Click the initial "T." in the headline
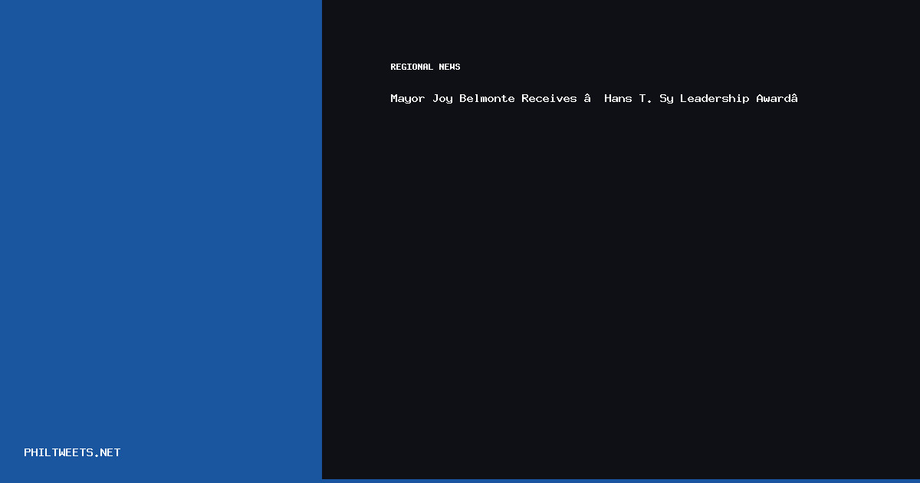This screenshot has height=483, width=920. point(646,98)
